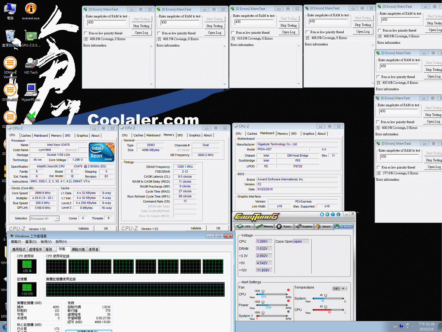The height and width of the screenshot is (332, 442).
Task: Click the keyboard icon in the system tray
Action: [x=395, y=326]
